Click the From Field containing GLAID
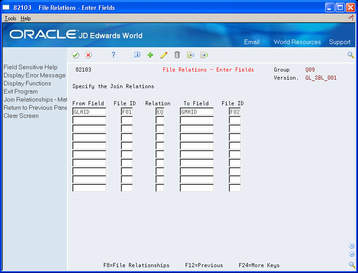The width and height of the screenshot is (358, 273). coord(89,112)
